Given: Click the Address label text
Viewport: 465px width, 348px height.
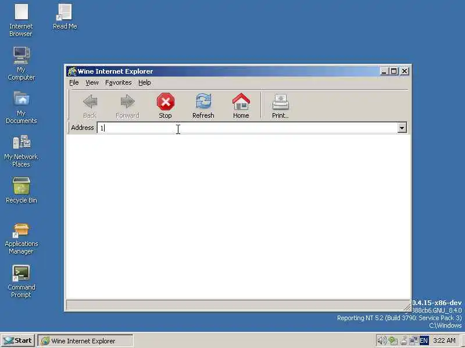Looking at the screenshot, I should click(83, 128).
